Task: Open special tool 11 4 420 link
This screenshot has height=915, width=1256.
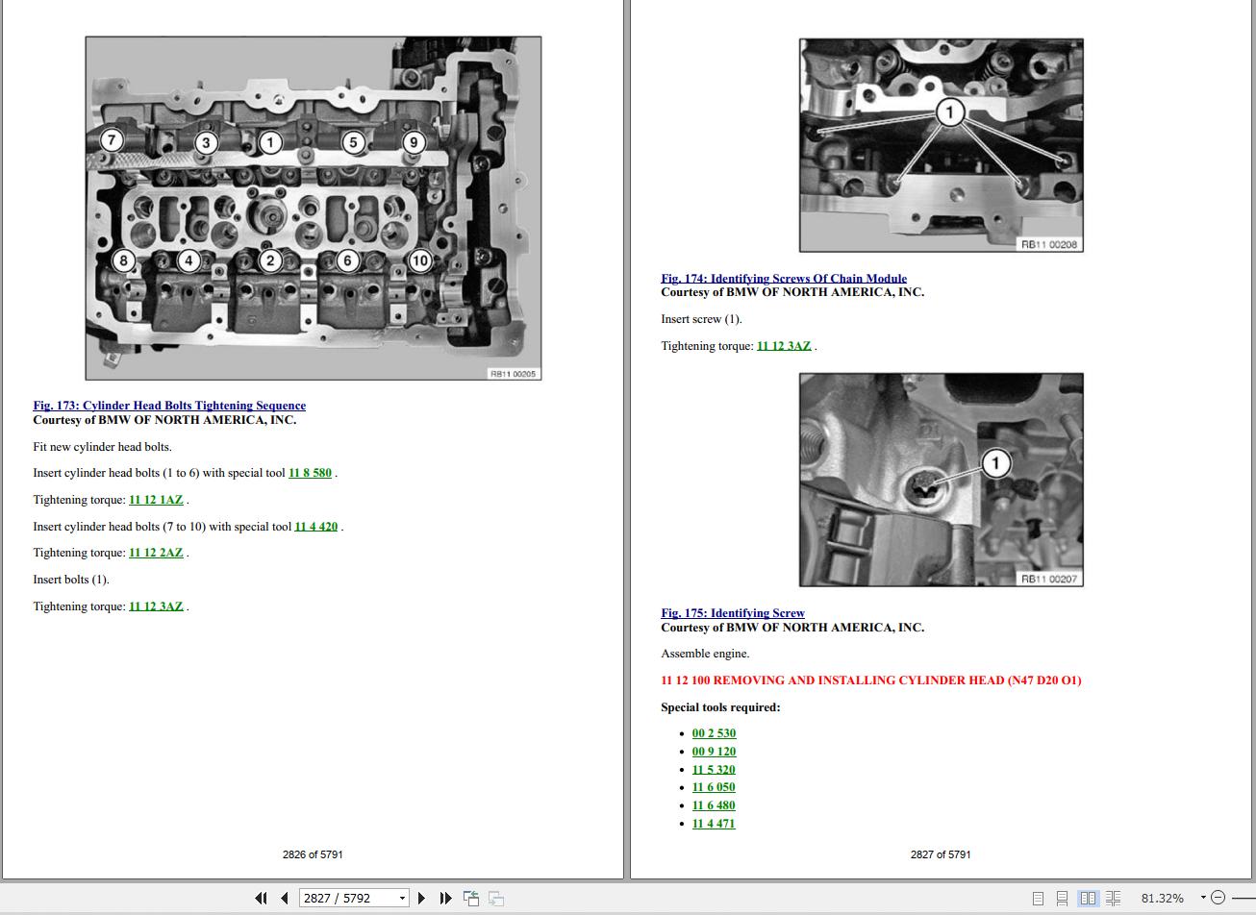Action: tap(316, 527)
